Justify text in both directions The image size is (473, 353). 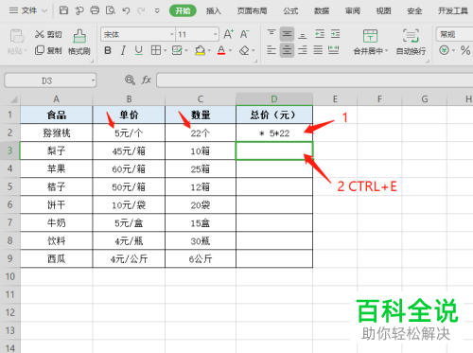point(318,50)
